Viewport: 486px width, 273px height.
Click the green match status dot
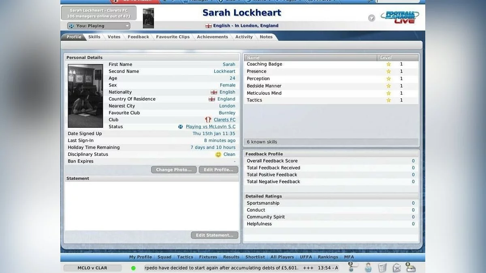tap(133, 268)
